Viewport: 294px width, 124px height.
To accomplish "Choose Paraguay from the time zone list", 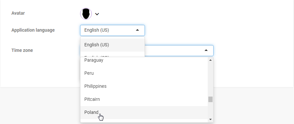I will point(144,60).
